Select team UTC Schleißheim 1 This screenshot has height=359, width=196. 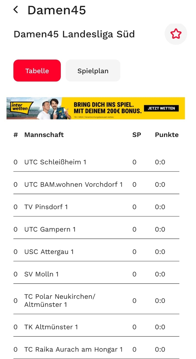tap(55, 162)
